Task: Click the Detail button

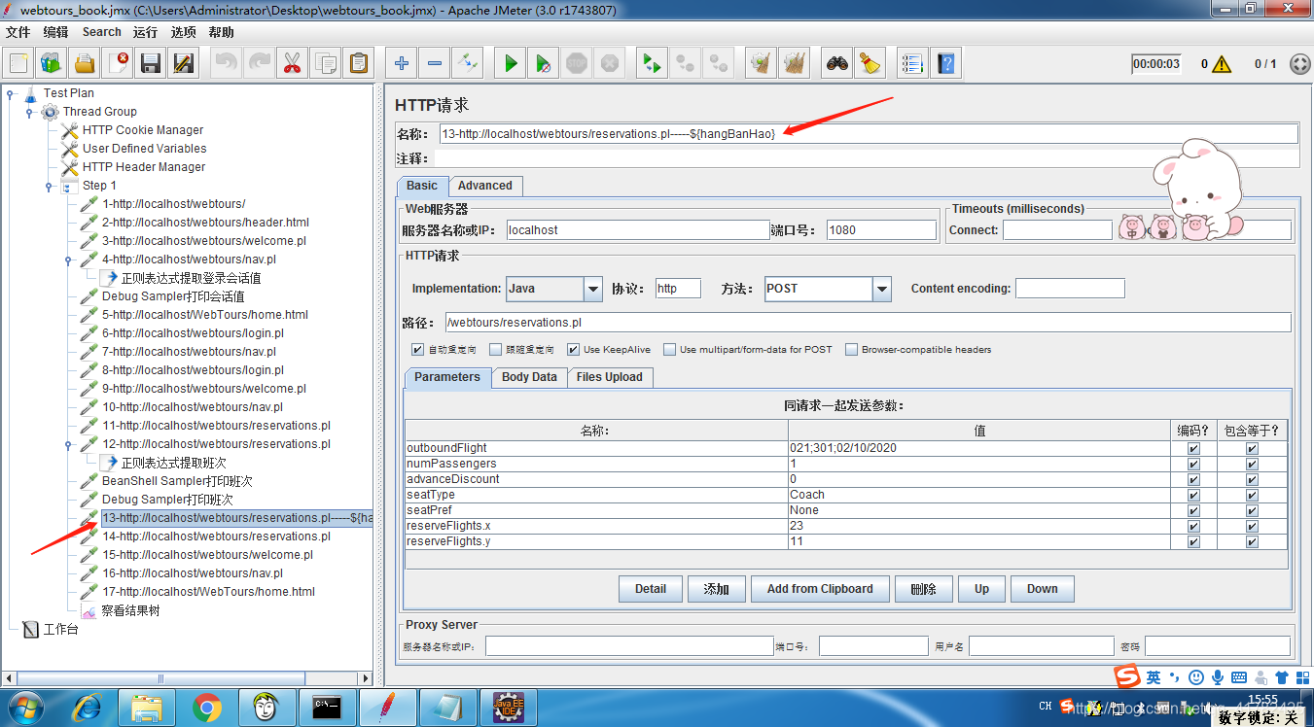Action: click(x=651, y=589)
